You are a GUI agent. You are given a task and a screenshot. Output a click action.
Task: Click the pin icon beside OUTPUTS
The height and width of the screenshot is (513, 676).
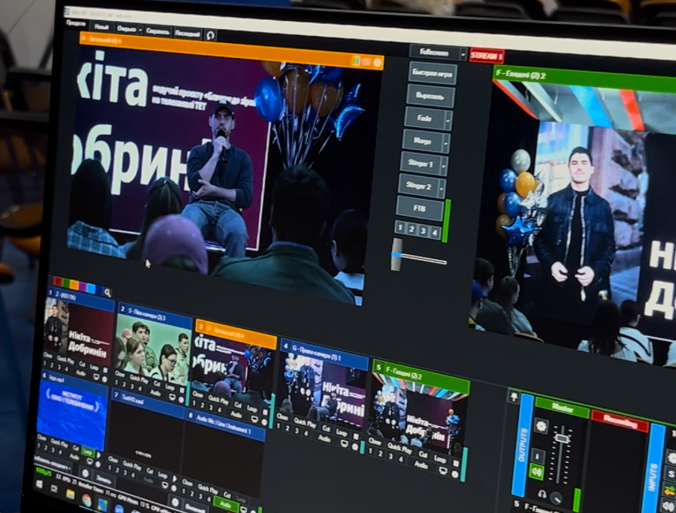tap(514, 396)
